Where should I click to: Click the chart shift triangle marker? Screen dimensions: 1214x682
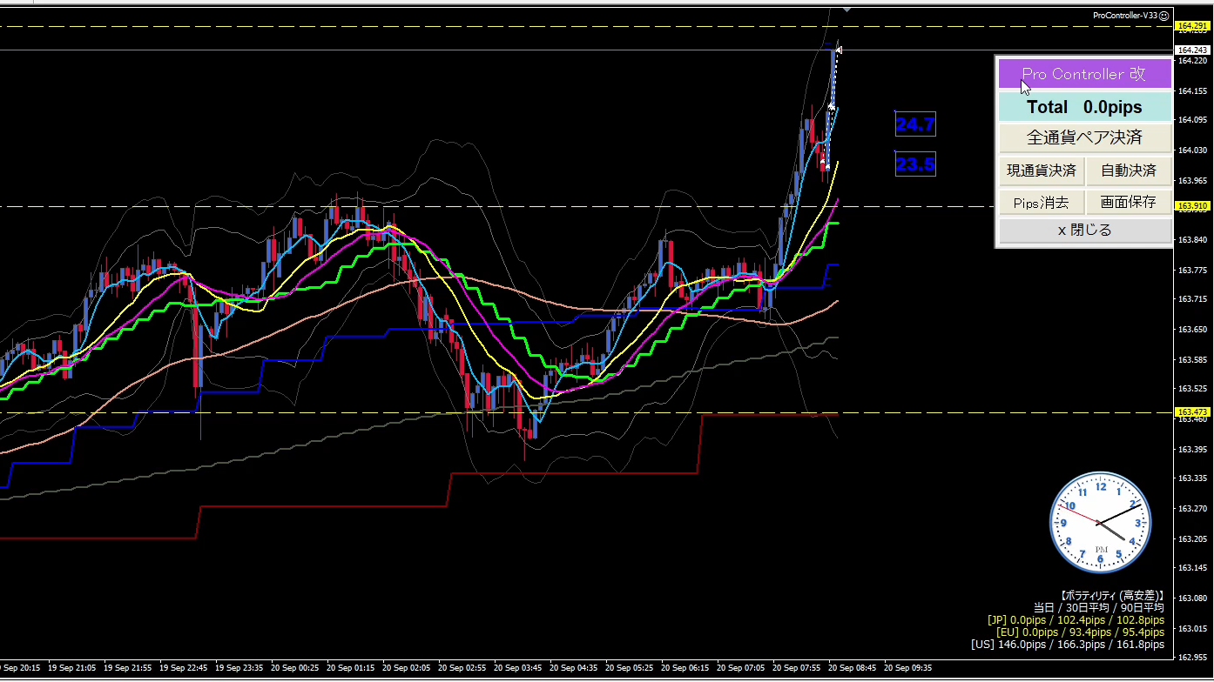845,10
